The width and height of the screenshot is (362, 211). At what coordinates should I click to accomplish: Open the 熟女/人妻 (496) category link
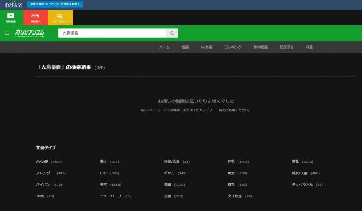(x=306, y=173)
